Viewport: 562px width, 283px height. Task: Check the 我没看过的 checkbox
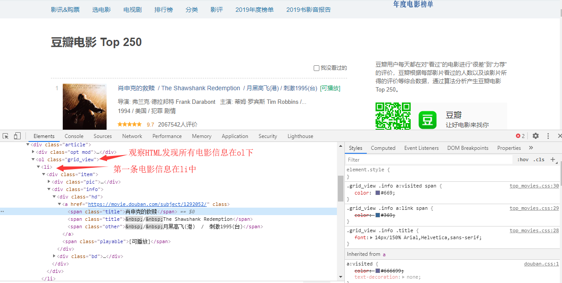(x=316, y=68)
